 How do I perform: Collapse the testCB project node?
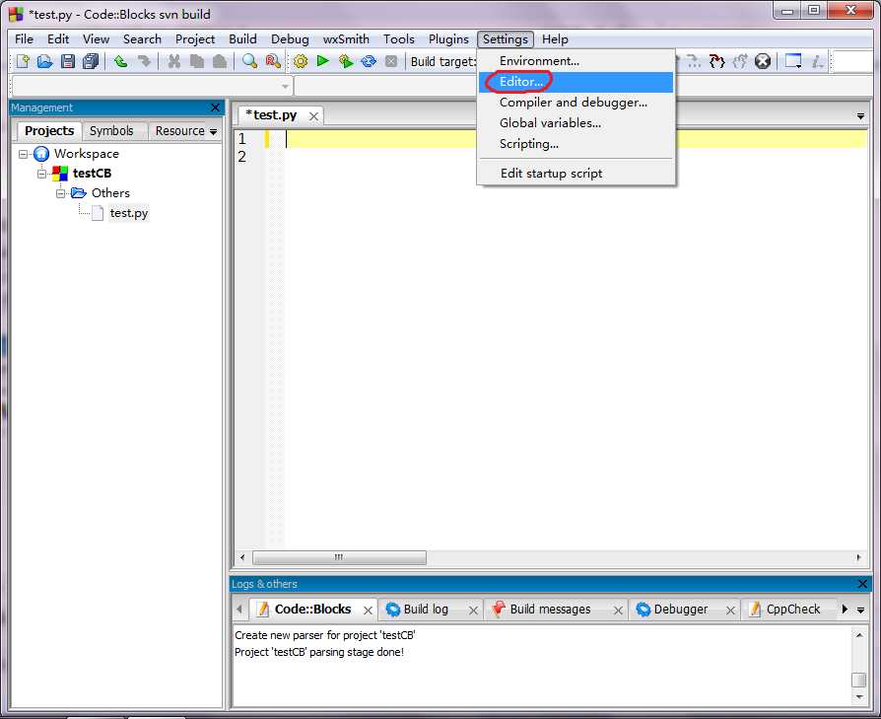click(x=41, y=174)
